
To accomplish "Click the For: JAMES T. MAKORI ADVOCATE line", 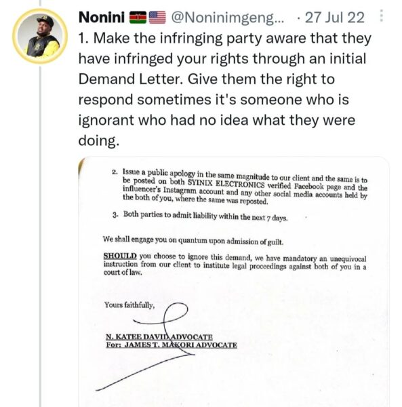I will tap(172, 345).
